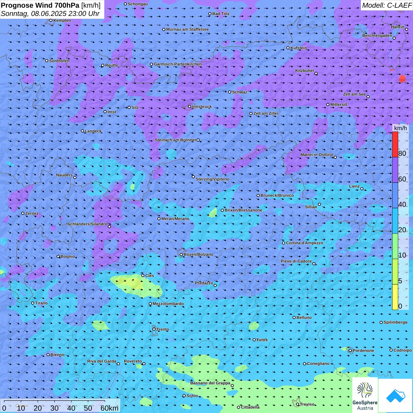Click the Kempten city marker

[51, 20]
